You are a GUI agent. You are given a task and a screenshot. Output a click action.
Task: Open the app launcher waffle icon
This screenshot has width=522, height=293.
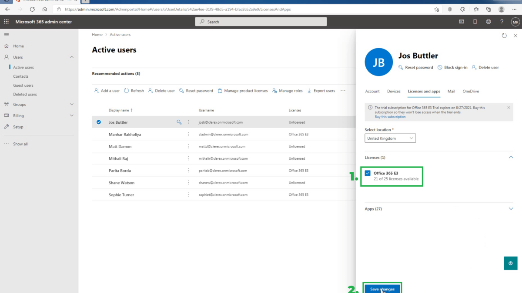click(6, 22)
